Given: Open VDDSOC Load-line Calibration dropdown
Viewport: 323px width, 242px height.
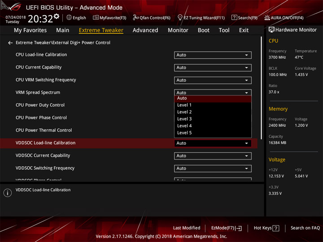Looking at the screenshot, I should [213, 143].
